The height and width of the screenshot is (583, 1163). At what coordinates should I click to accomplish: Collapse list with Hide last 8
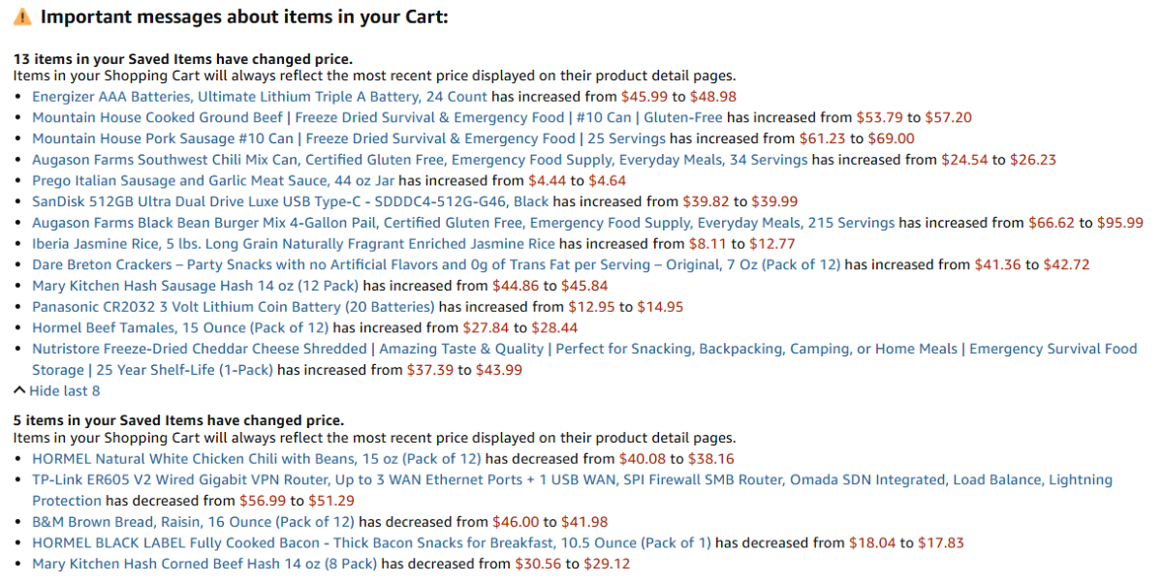pos(56,391)
